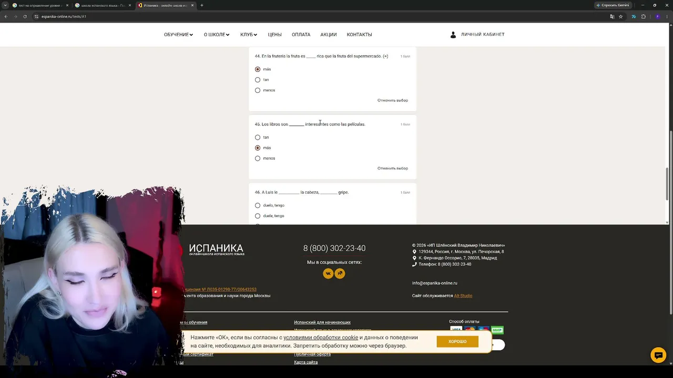Expand the О ШКОЛЕ menu
Viewport: 673px width, 378px height.
pos(217,35)
